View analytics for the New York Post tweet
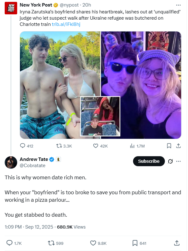The width and height of the screenshot is (188, 251). [137, 146]
